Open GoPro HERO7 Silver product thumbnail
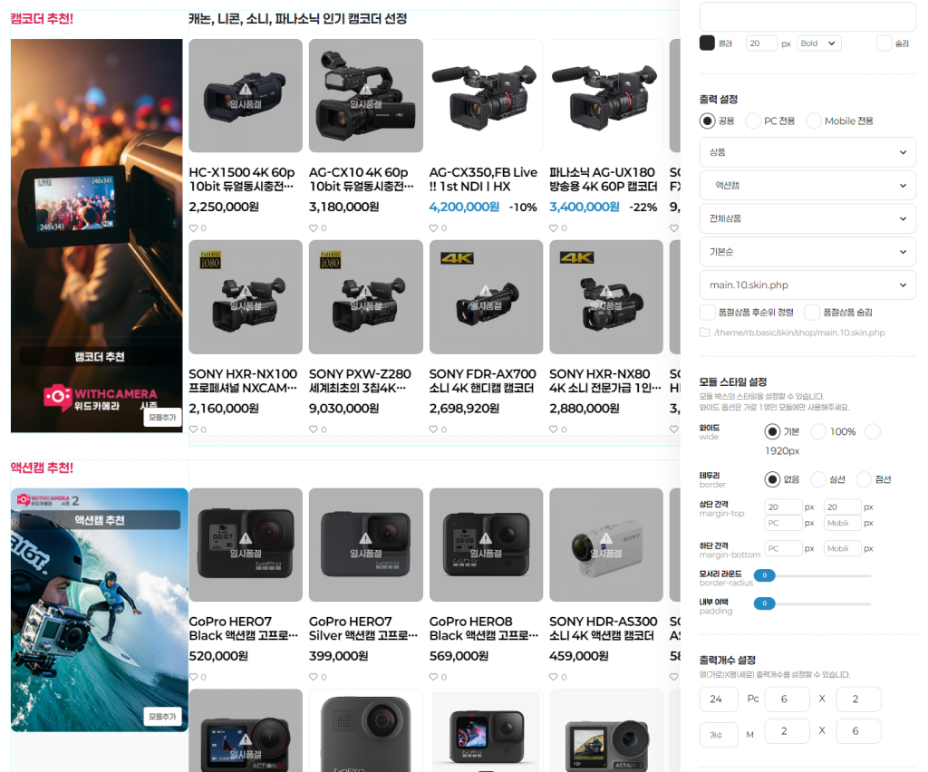This screenshot has height=772, width=928. click(366, 545)
